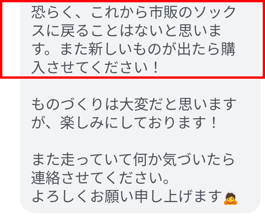Click the closing line よろしくお願い申し上げます

click(x=127, y=196)
